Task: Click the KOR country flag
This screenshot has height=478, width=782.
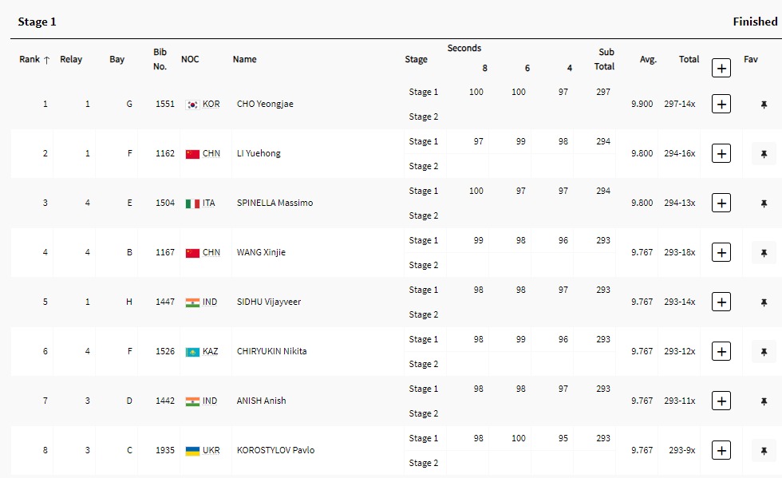Action: click(192, 105)
